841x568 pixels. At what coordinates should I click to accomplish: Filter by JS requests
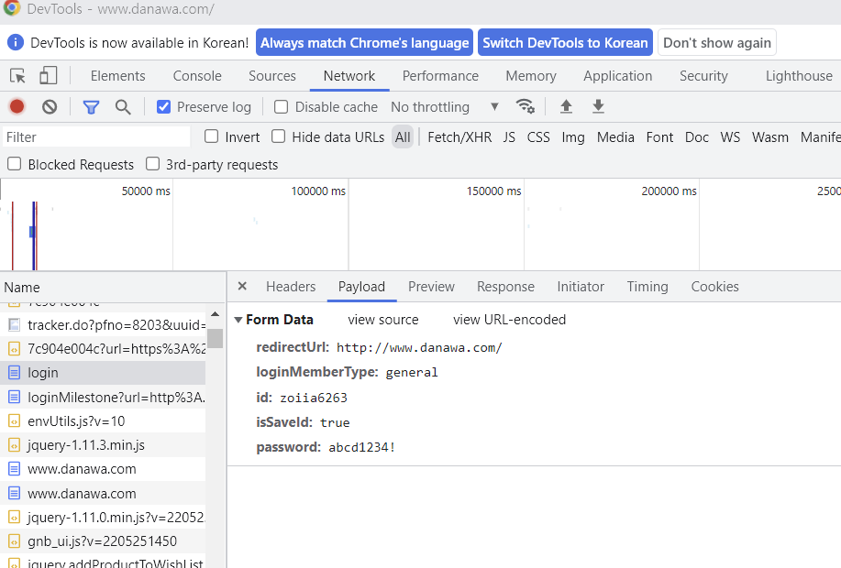pyautogui.click(x=509, y=137)
